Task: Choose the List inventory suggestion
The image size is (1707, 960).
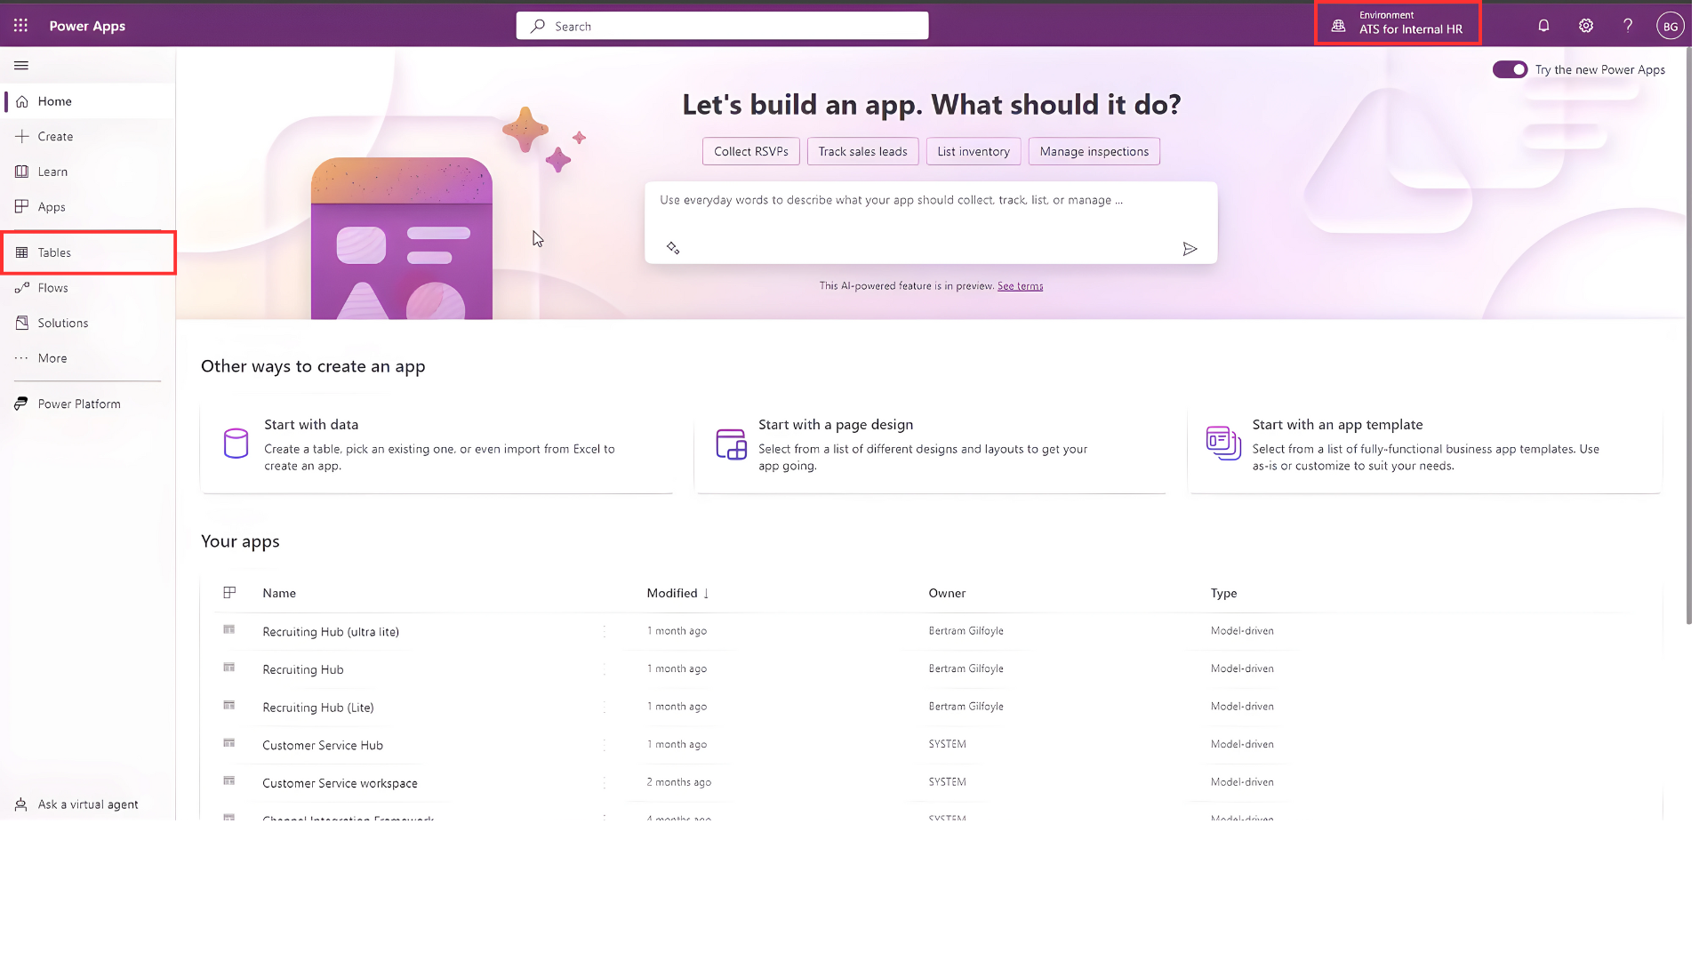Action: [974, 151]
